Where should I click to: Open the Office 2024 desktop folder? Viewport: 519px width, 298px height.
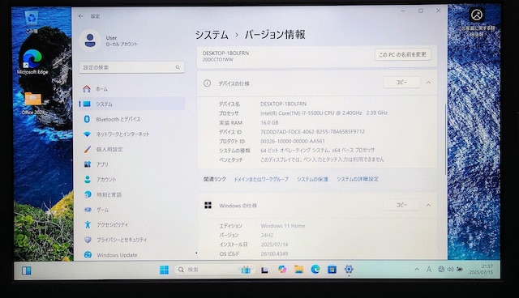(32, 104)
